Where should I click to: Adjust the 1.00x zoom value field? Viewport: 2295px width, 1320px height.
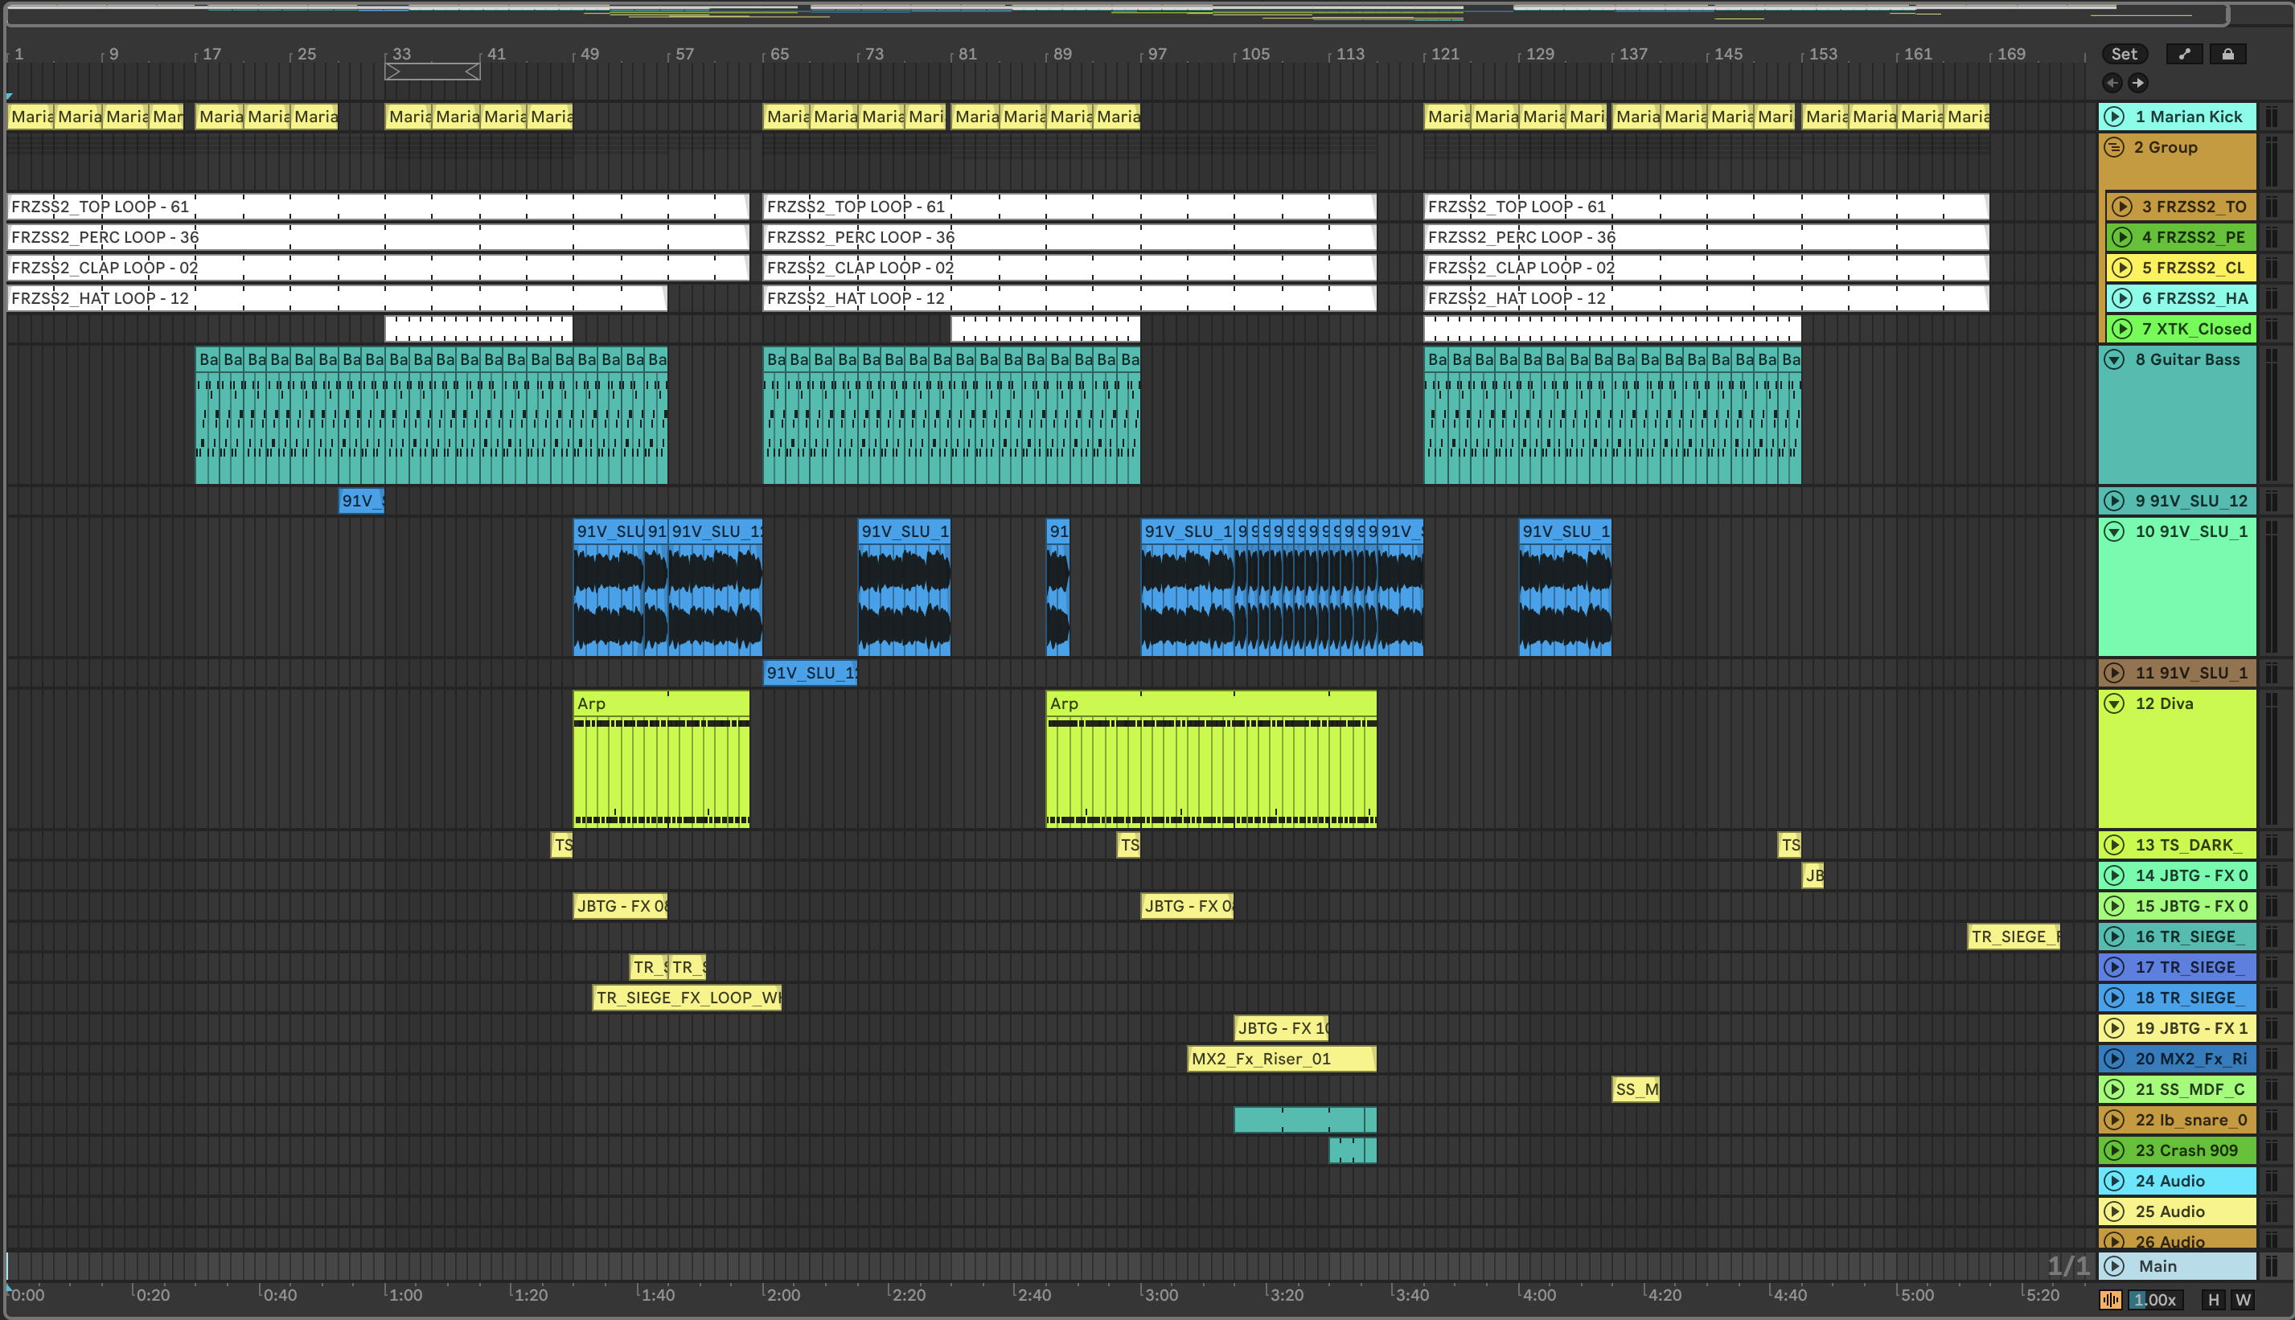tap(2154, 1299)
